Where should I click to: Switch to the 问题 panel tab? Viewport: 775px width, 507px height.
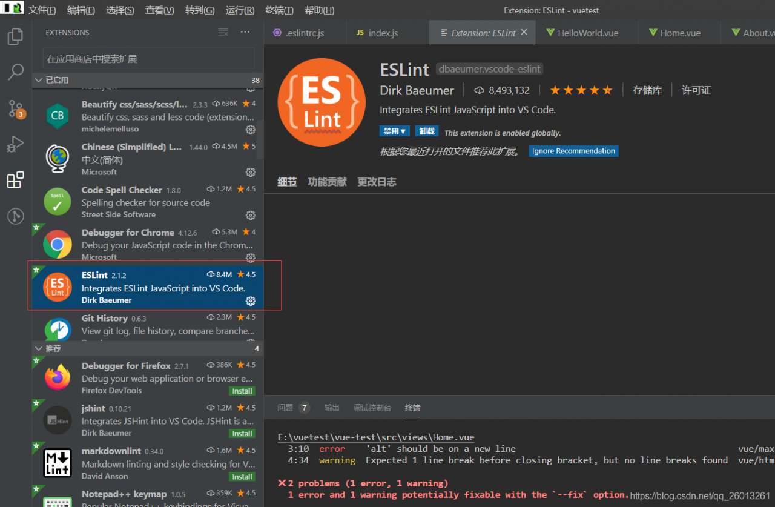pos(285,408)
